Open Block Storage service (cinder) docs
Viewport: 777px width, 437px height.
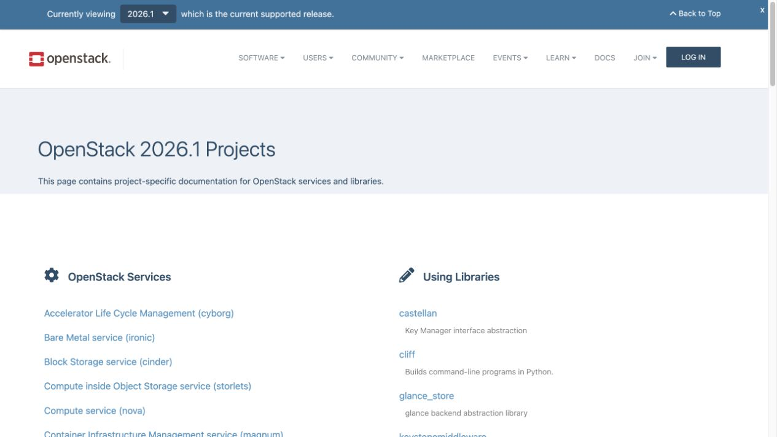(108, 362)
